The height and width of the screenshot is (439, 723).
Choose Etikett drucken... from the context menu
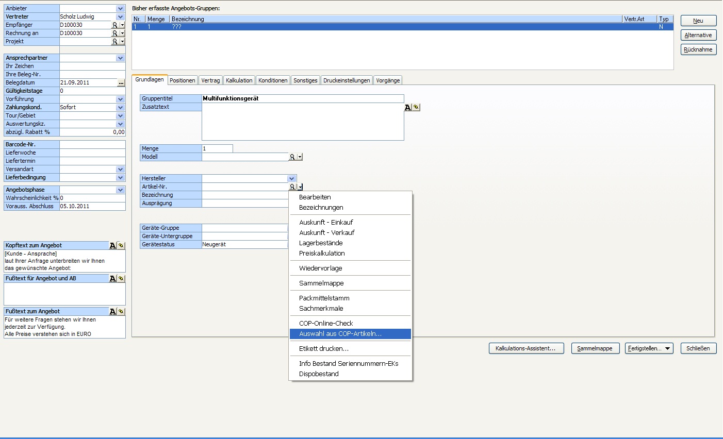(x=350, y=349)
